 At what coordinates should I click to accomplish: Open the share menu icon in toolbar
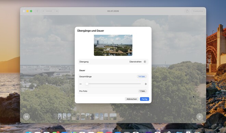pyautogui.click(x=187, y=11)
